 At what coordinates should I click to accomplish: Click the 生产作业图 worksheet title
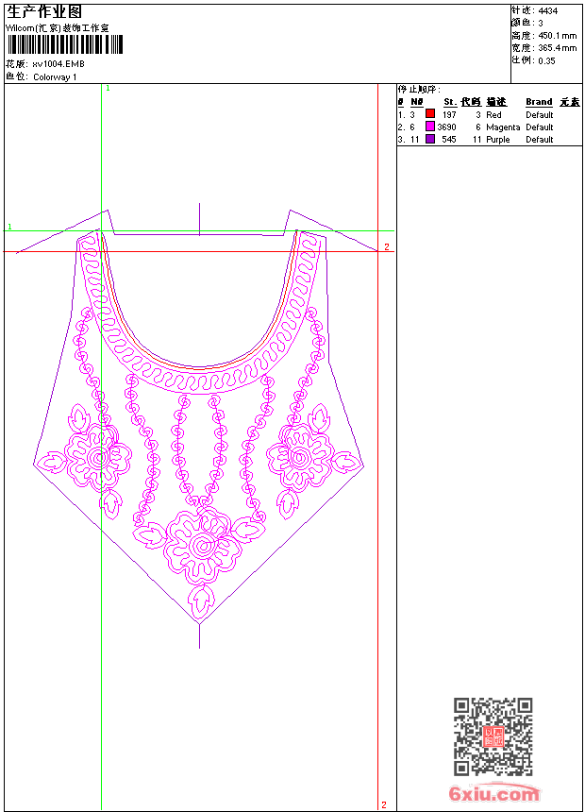pyautogui.click(x=44, y=12)
